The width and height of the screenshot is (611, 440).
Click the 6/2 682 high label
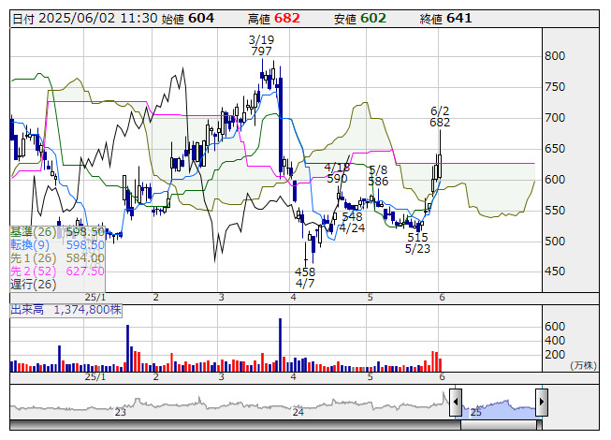pos(440,116)
